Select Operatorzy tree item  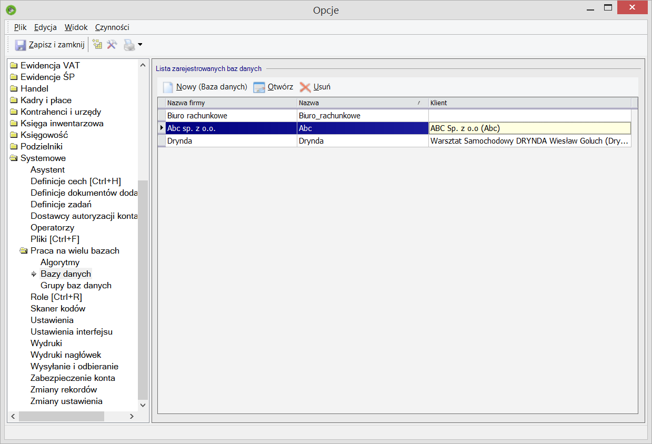point(52,228)
